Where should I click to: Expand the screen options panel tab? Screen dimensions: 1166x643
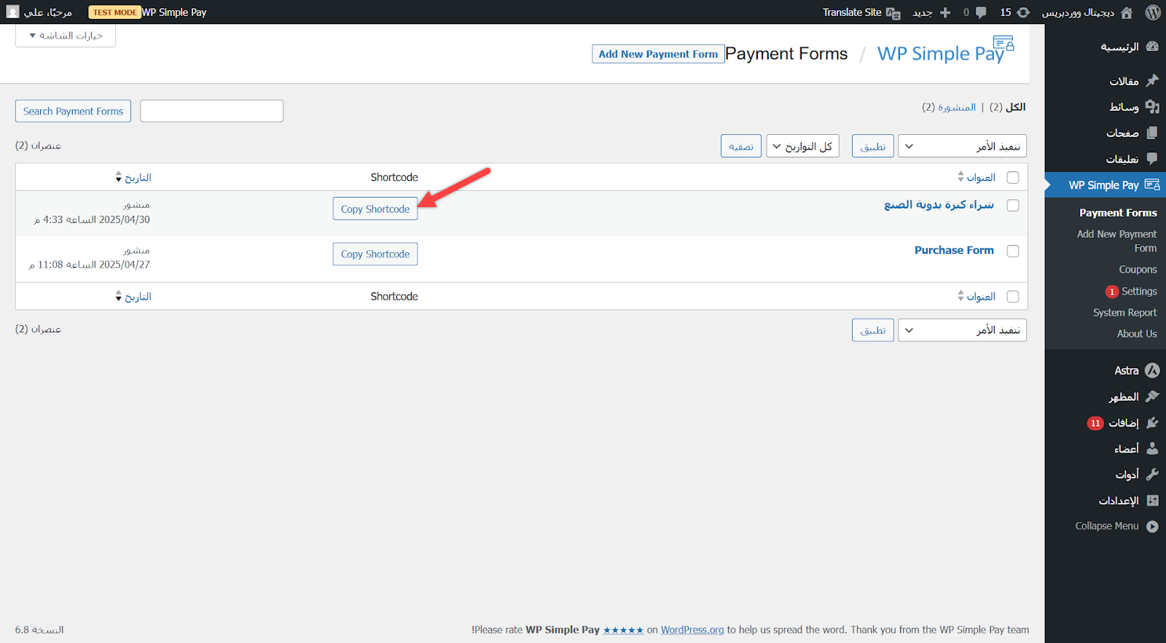tap(66, 35)
